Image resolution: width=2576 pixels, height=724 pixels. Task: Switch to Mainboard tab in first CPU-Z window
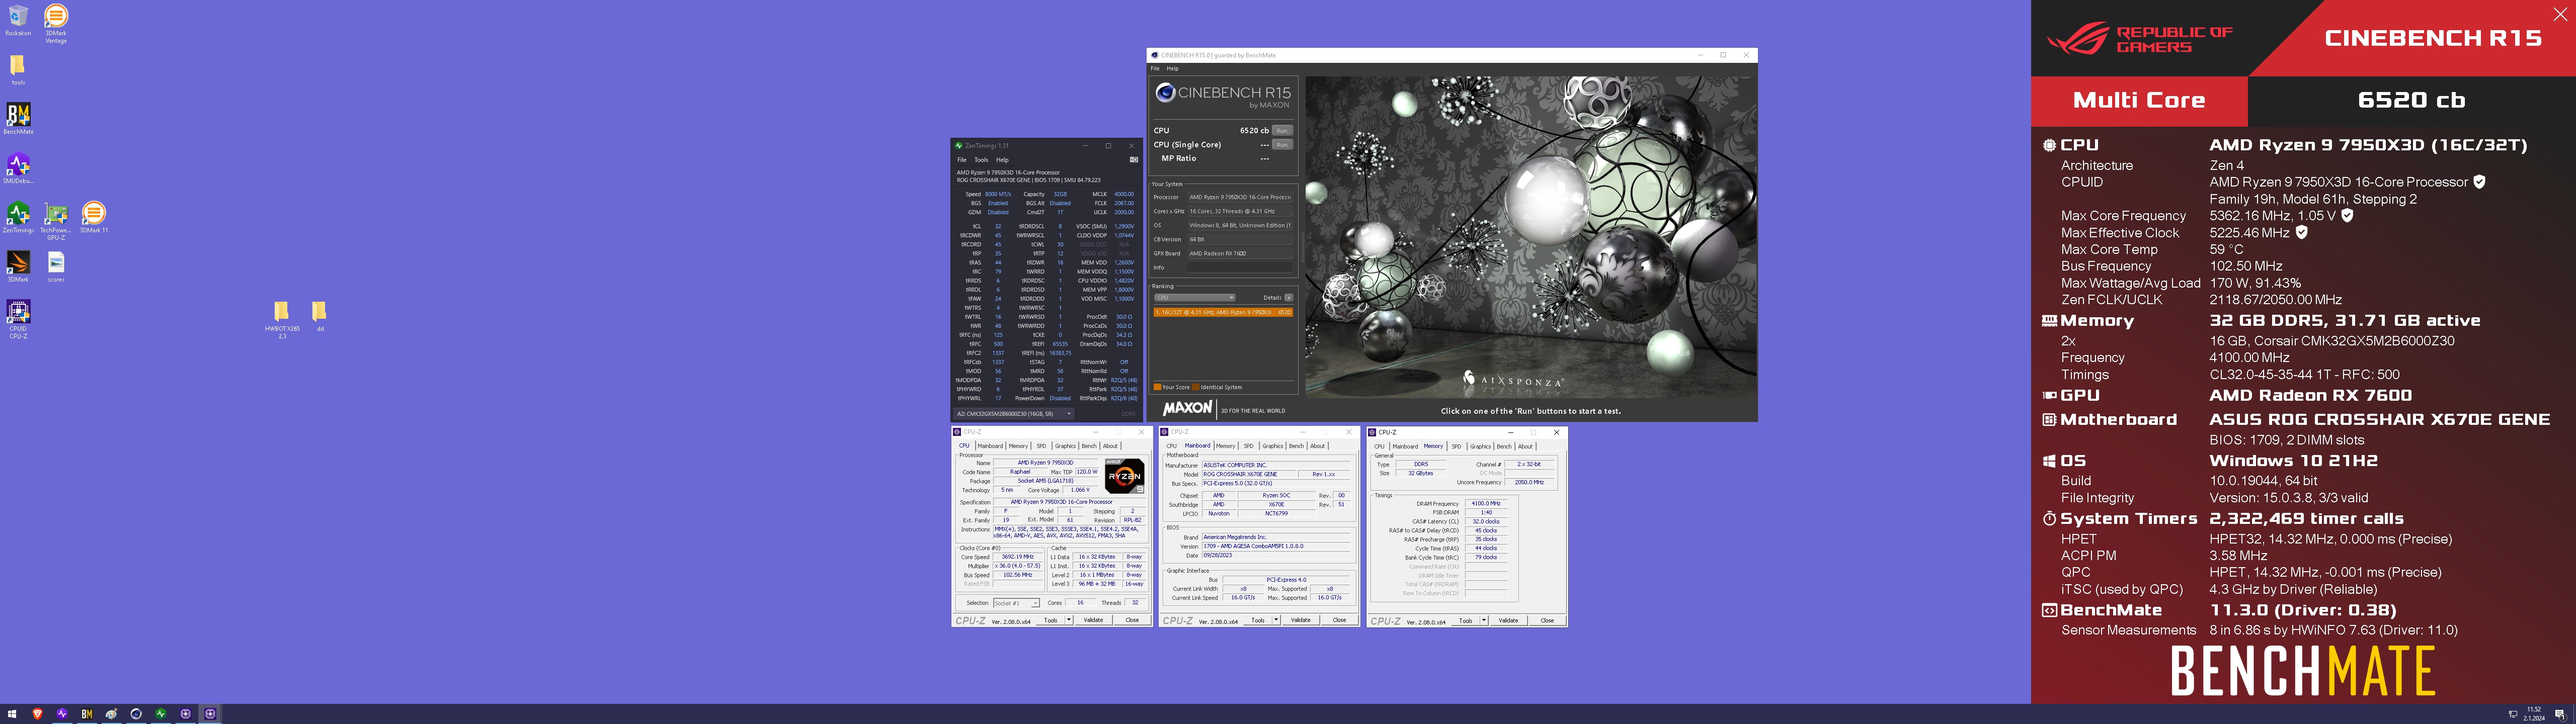990,446
